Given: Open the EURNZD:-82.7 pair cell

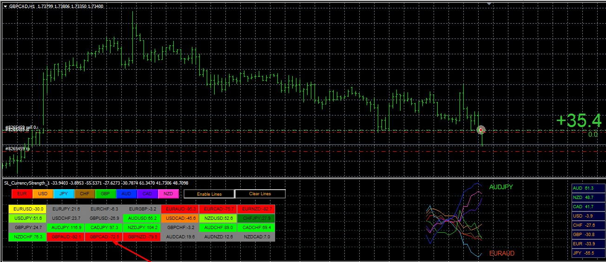Looking at the screenshot, I should (x=256, y=209).
